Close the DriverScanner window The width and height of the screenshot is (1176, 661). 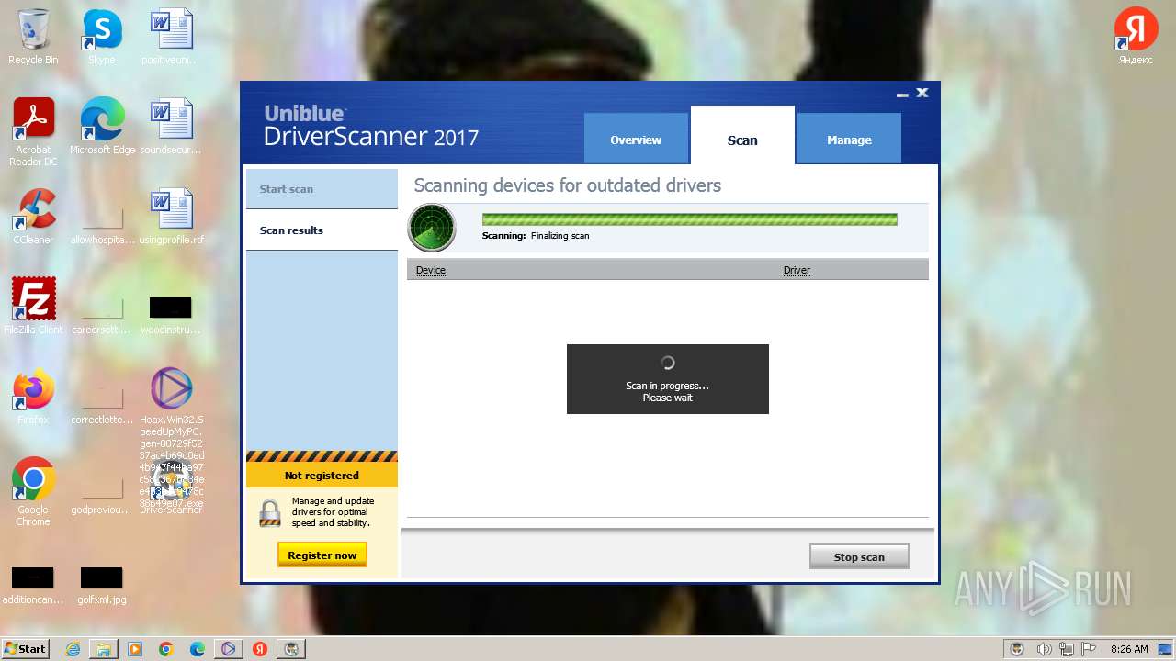(922, 93)
